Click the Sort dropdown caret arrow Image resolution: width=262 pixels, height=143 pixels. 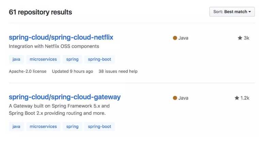click(x=250, y=12)
